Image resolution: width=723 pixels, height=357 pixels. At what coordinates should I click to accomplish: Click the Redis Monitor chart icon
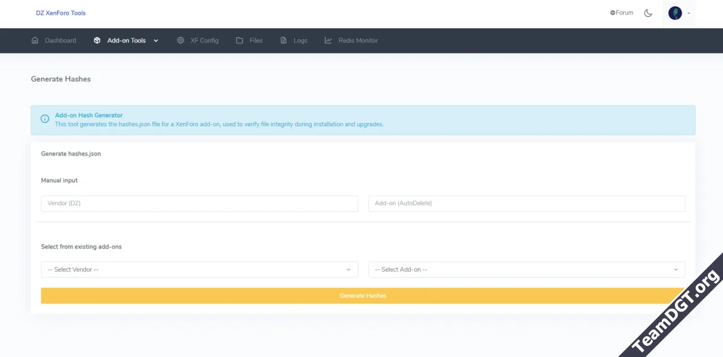pos(328,41)
